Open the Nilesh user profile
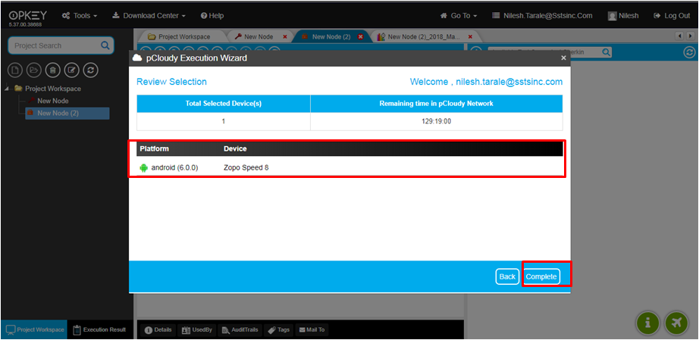This screenshot has width=699, height=340. coord(623,16)
